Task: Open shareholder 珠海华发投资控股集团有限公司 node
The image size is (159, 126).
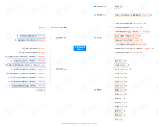Action: click(x=129, y=23)
